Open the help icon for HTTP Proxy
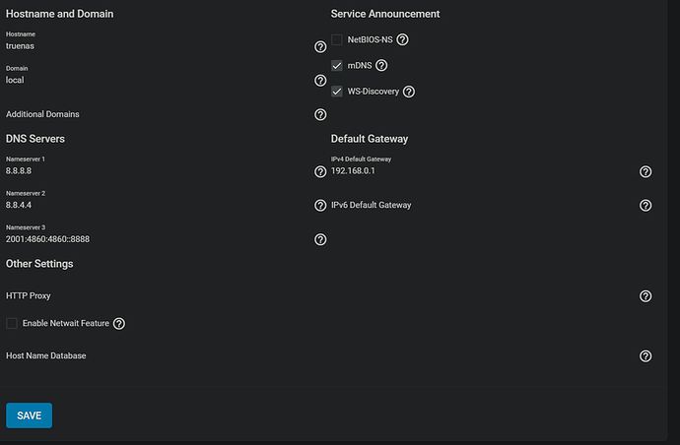This screenshot has height=445, width=680. 646,296
